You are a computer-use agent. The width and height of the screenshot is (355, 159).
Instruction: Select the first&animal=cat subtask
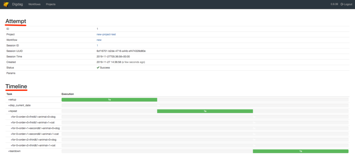pyautogui.click(x=33, y=122)
